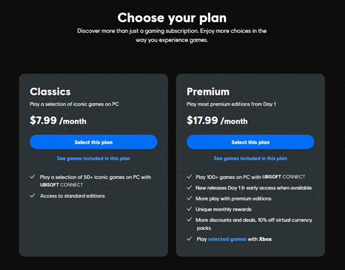Click the Premium plan heading
This screenshot has height=270, width=345.
click(208, 91)
